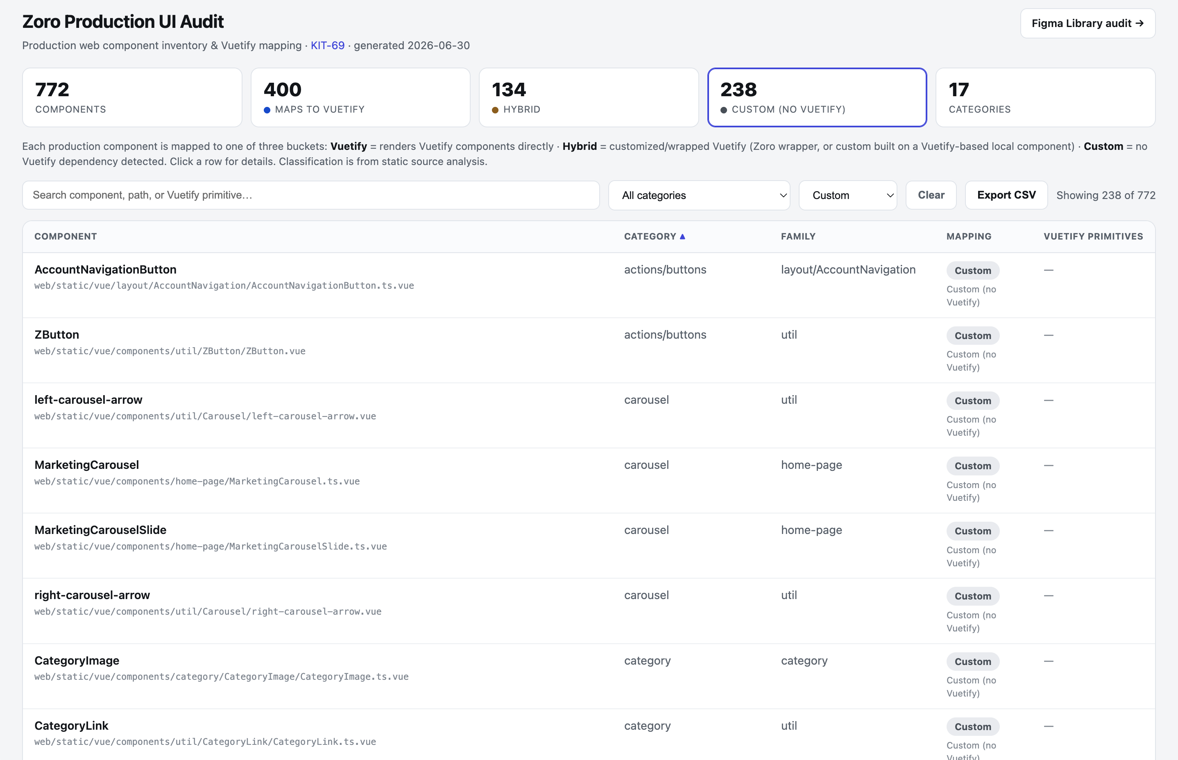Click the Showing 238 of 772 count
The width and height of the screenshot is (1178, 760).
click(1106, 195)
